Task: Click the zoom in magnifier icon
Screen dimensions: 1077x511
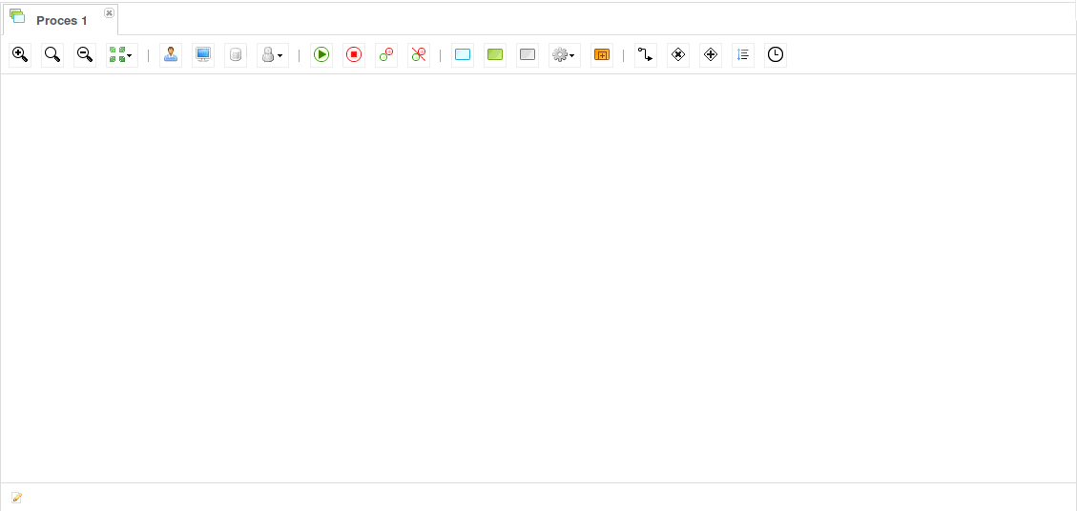Action: point(20,55)
